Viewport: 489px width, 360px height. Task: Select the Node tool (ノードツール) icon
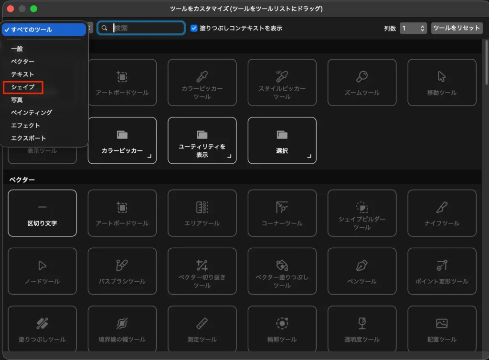tap(42, 265)
